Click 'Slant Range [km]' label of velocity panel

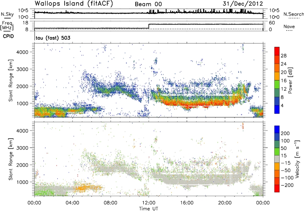[11, 159]
